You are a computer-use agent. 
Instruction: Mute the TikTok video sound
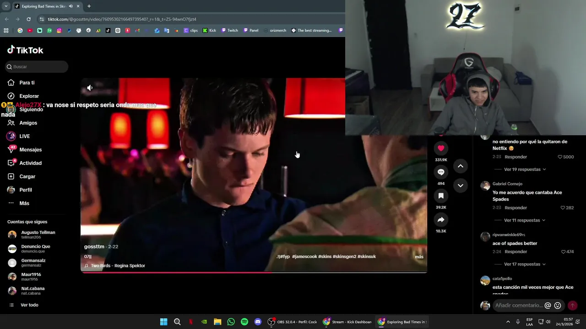(x=90, y=88)
